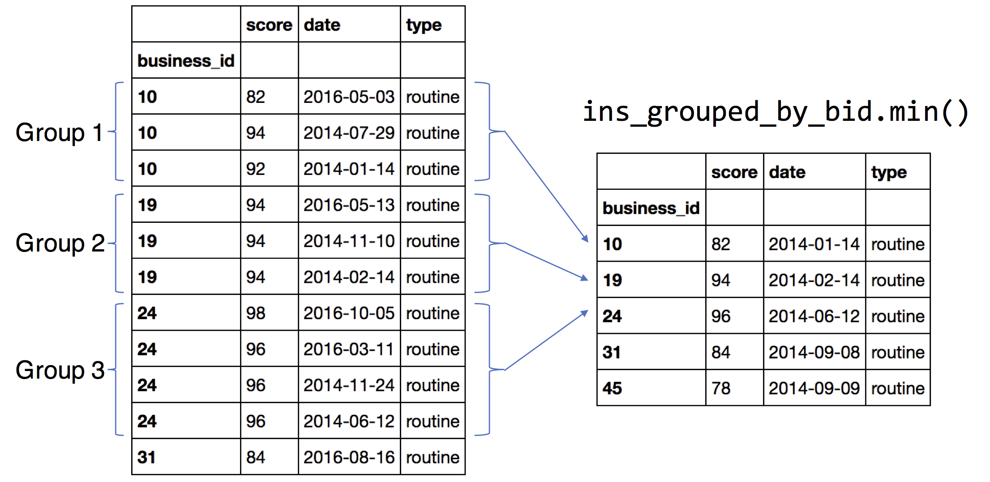This screenshot has height=482, width=990.
Task: Select the date cell 2016-10-05
Action: 348,313
